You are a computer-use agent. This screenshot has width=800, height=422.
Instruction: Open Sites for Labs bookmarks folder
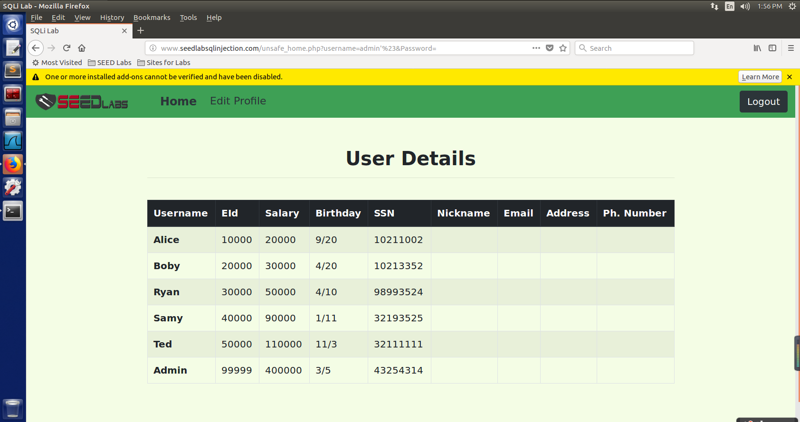[164, 63]
